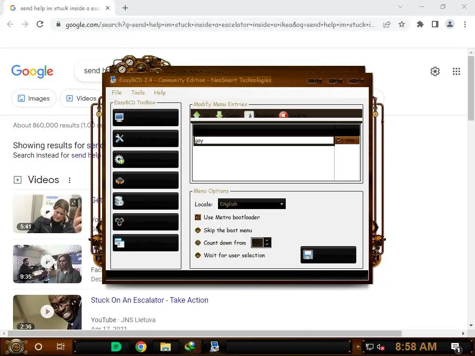Delete entry with the red X icon
The height and width of the screenshot is (356, 475).
tap(283, 115)
